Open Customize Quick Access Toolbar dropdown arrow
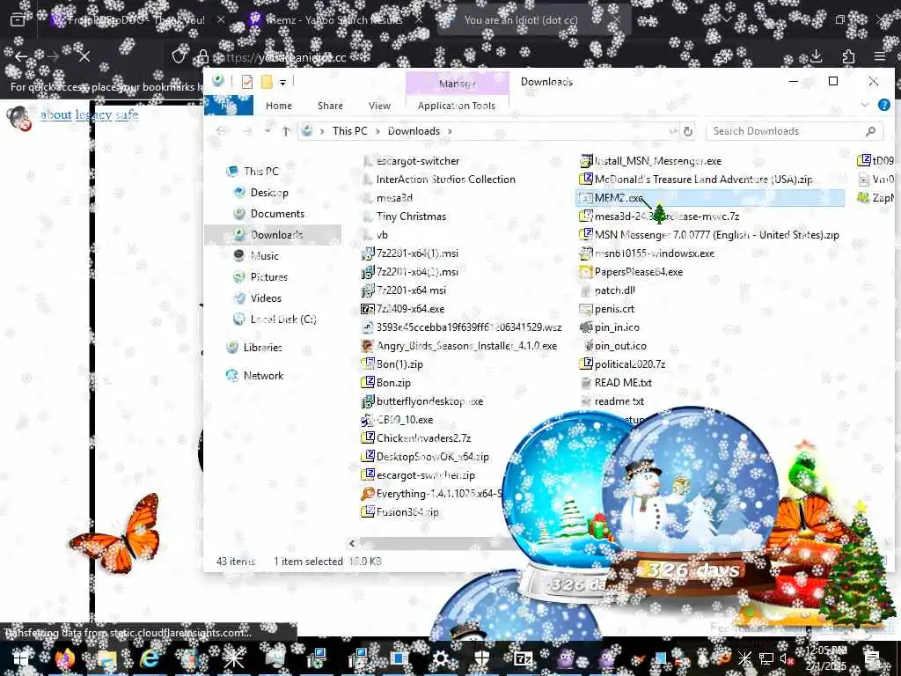This screenshot has width=901, height=676. tap(282, 83)
